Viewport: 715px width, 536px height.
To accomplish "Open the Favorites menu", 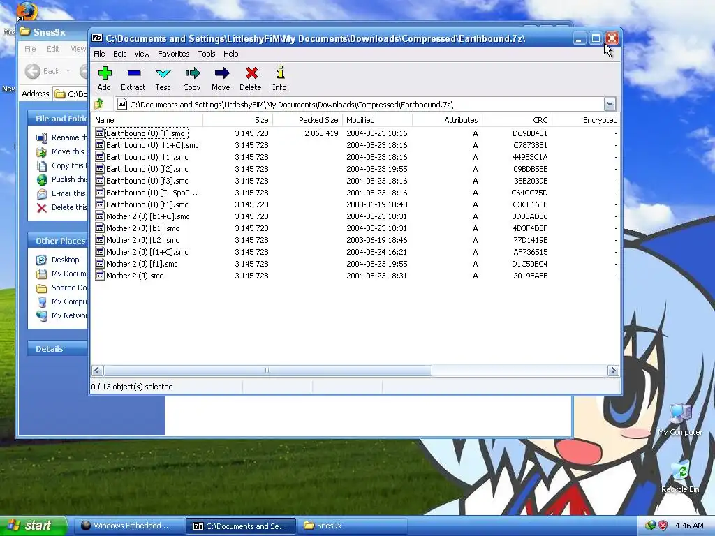I will pos(174,54).
